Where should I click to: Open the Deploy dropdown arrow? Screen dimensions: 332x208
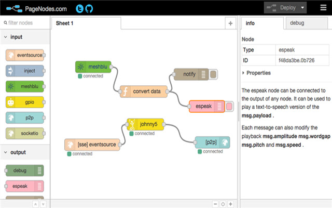302,8
